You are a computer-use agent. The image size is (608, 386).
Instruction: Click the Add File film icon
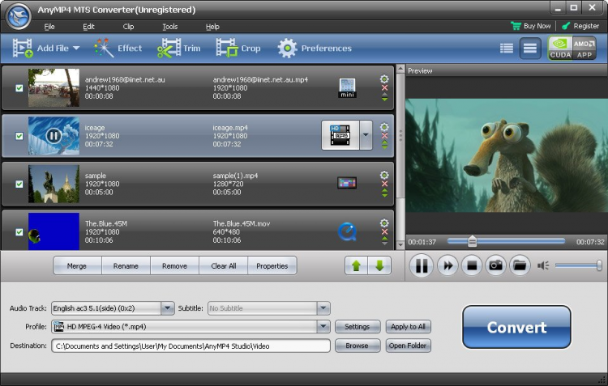pyautogui.click(x=23, y=48)
